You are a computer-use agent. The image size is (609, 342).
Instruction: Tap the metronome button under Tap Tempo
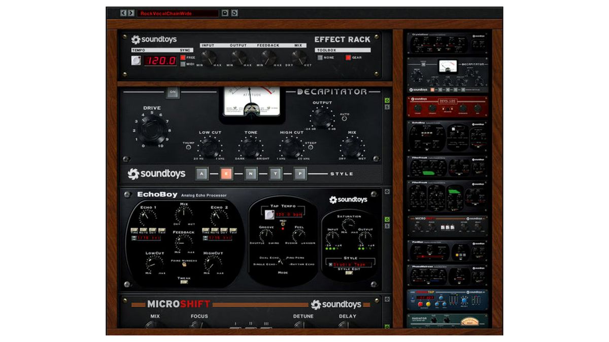[269, 214]
